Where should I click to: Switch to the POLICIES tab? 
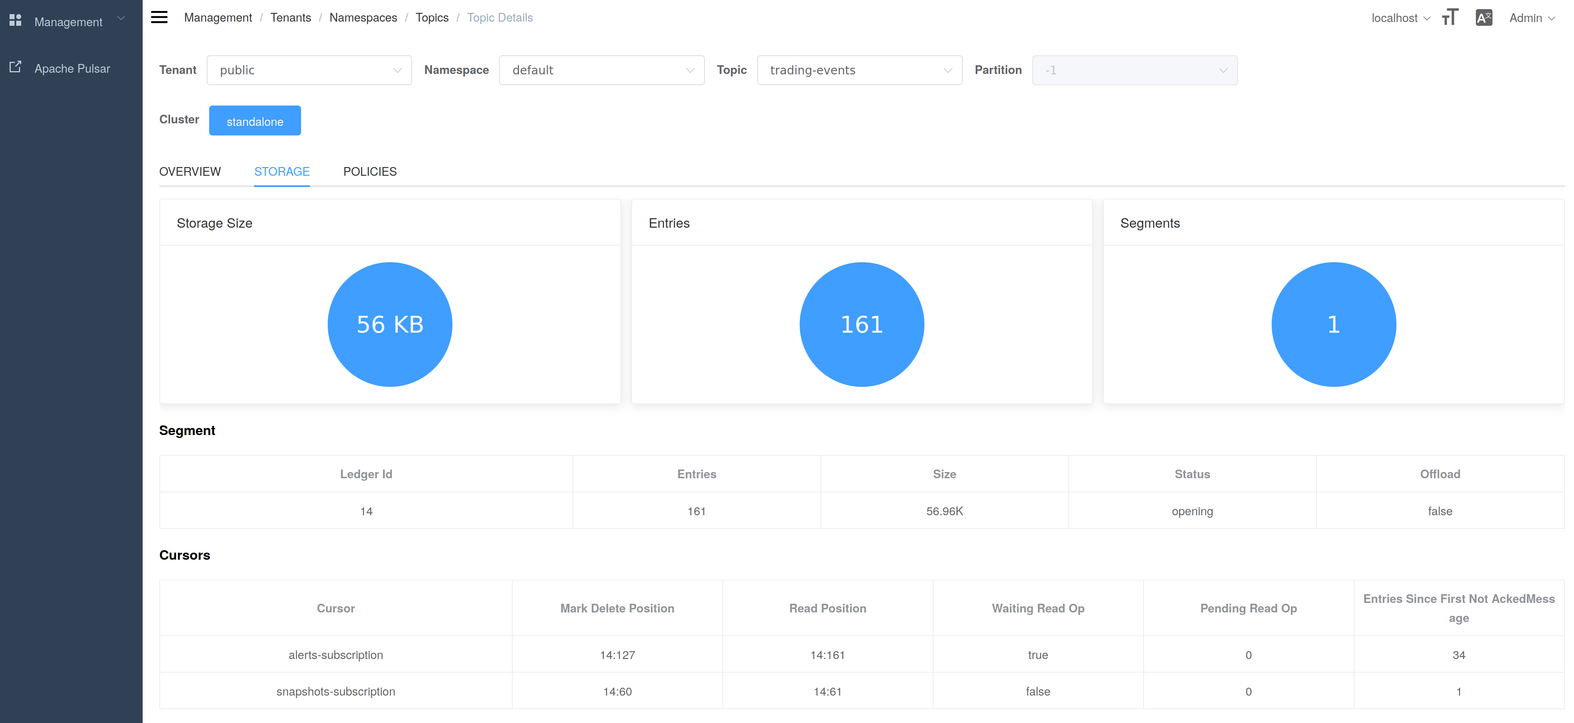(370, 172)
